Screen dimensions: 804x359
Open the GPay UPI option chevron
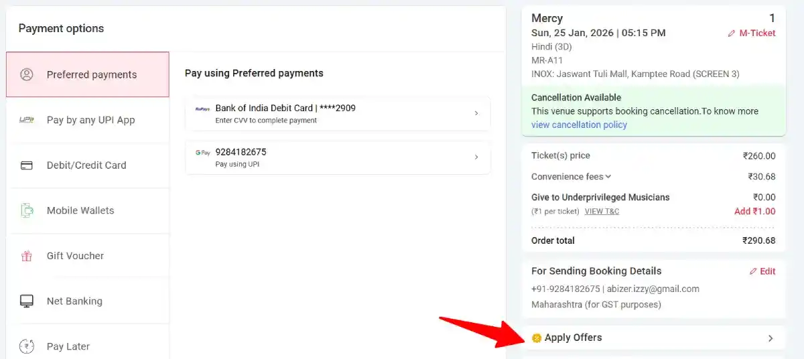click(x=476, y=157)
